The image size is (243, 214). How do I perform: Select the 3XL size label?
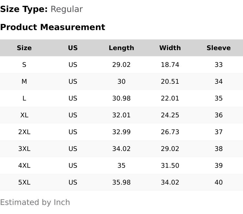point(24,149)
